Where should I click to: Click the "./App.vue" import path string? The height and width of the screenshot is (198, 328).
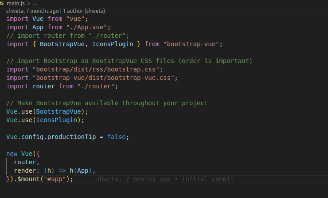(85, 27)
